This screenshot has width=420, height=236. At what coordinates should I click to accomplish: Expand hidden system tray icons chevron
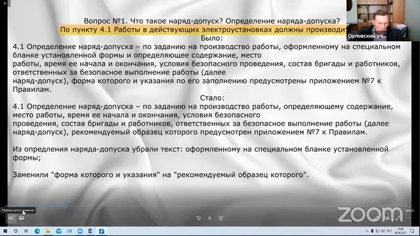pos(367,231)
